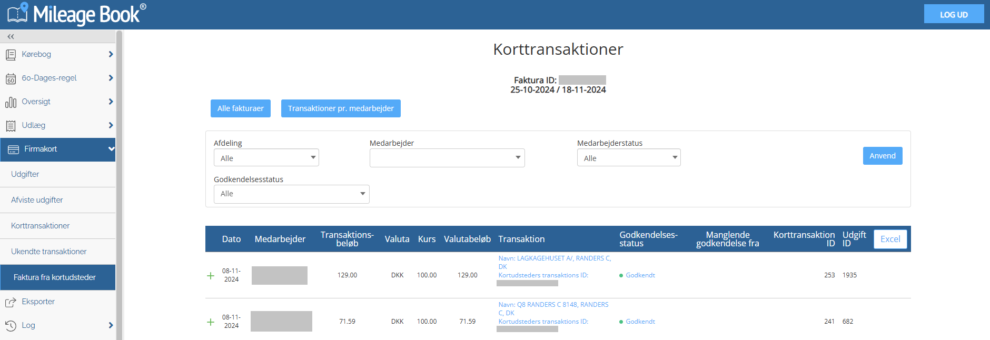Click the sidebar vertical scrollbar
The width and height of the screenshot is (990, 340).
pyautogui.click(x=119, y=184)
